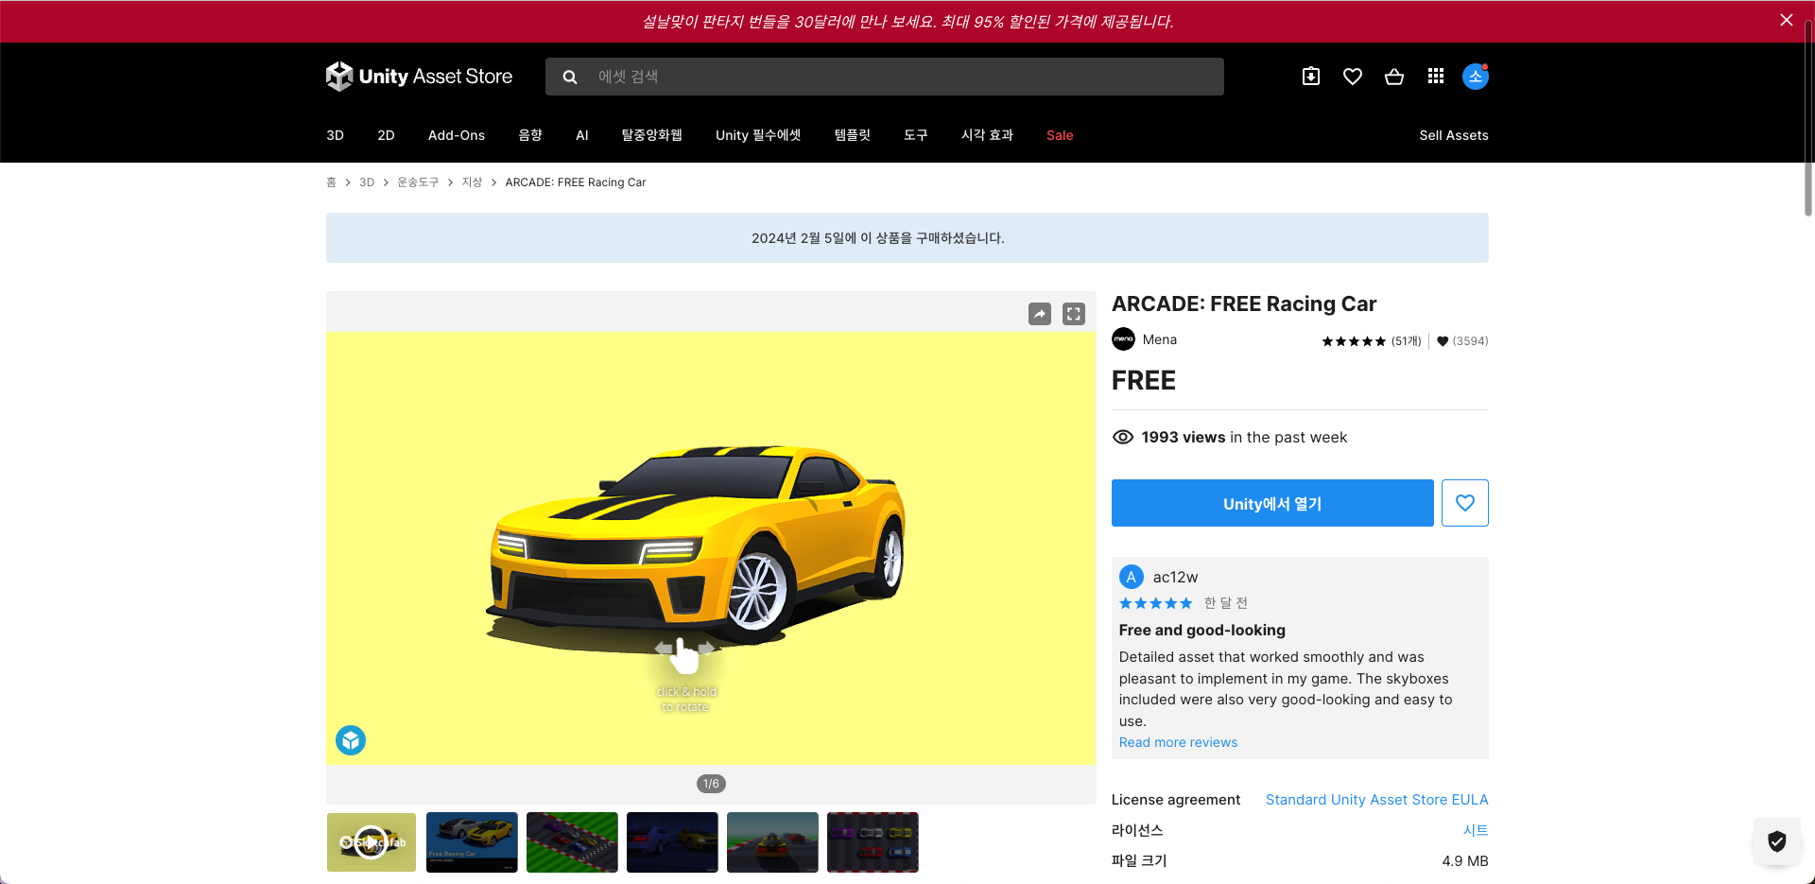
Task: Add asset to favorites with heart button
Action: click(1465, 503)
